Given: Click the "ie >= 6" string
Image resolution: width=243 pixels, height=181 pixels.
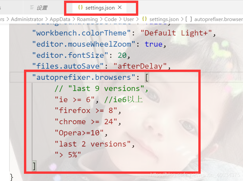Looking at the screenshot, I should (x=75, y=100).
